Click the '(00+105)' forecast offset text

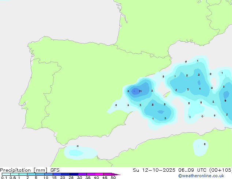[x=221, y=170]
